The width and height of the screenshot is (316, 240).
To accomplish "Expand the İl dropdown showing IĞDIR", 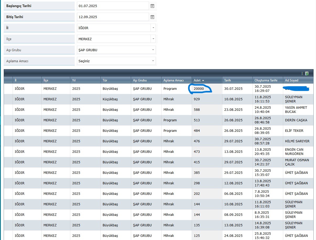I will coord(153,28).
